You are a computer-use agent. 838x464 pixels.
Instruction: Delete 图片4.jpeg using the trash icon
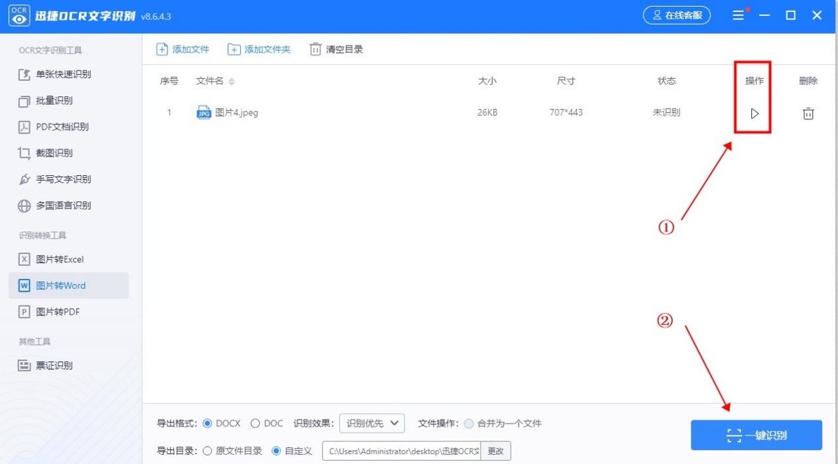(808, 112)
